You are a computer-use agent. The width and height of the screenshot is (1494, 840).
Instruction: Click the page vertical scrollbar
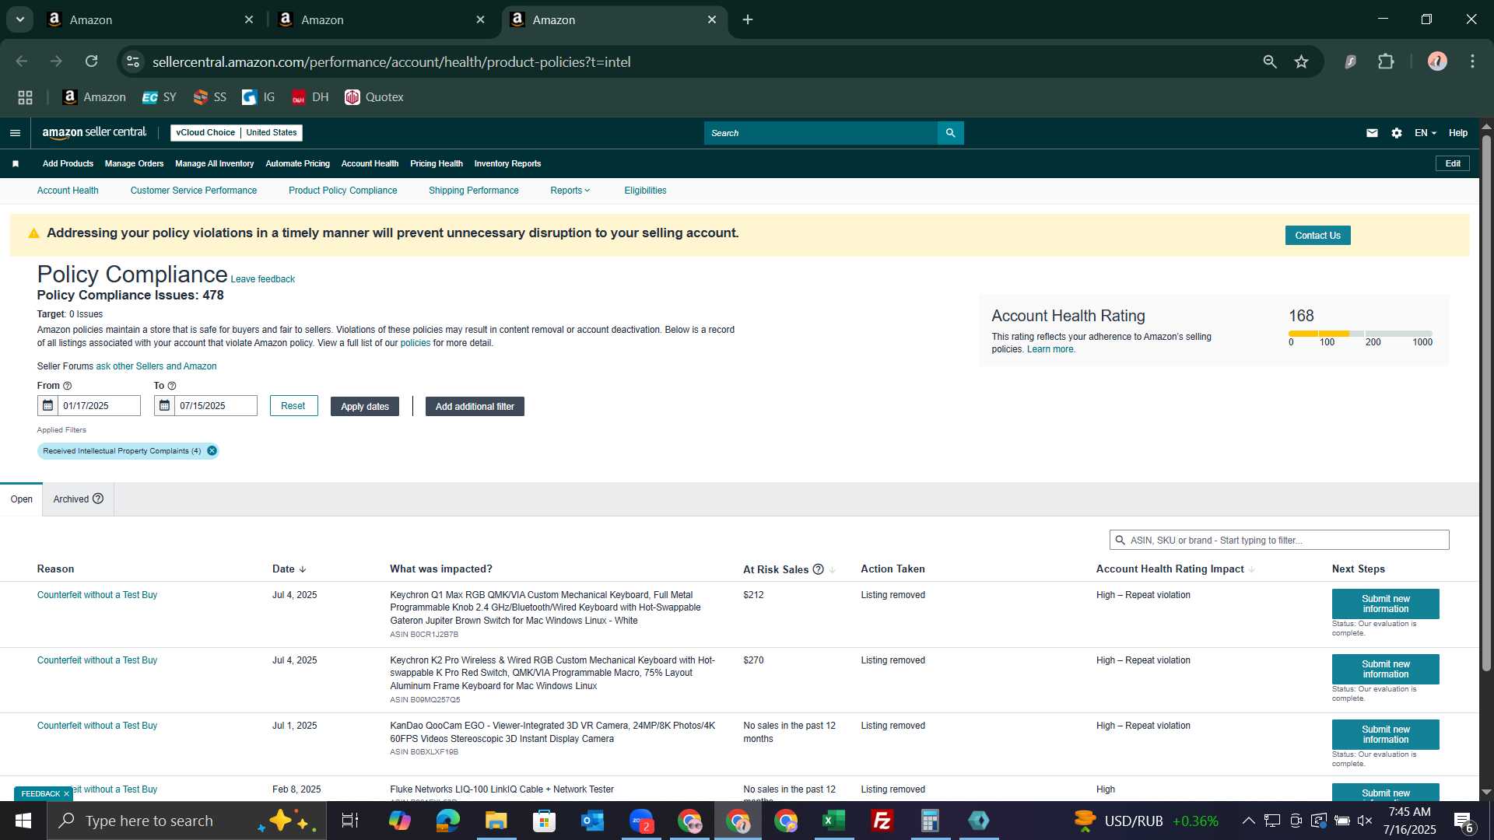(x=1486, y=404)
